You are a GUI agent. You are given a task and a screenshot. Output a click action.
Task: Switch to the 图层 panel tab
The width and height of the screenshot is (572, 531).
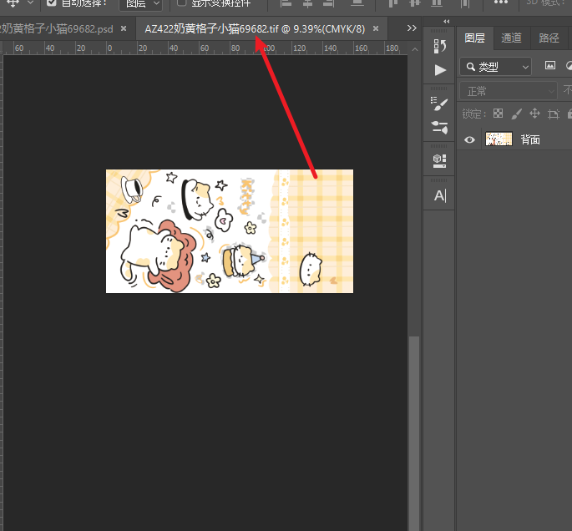pos(474,38)
